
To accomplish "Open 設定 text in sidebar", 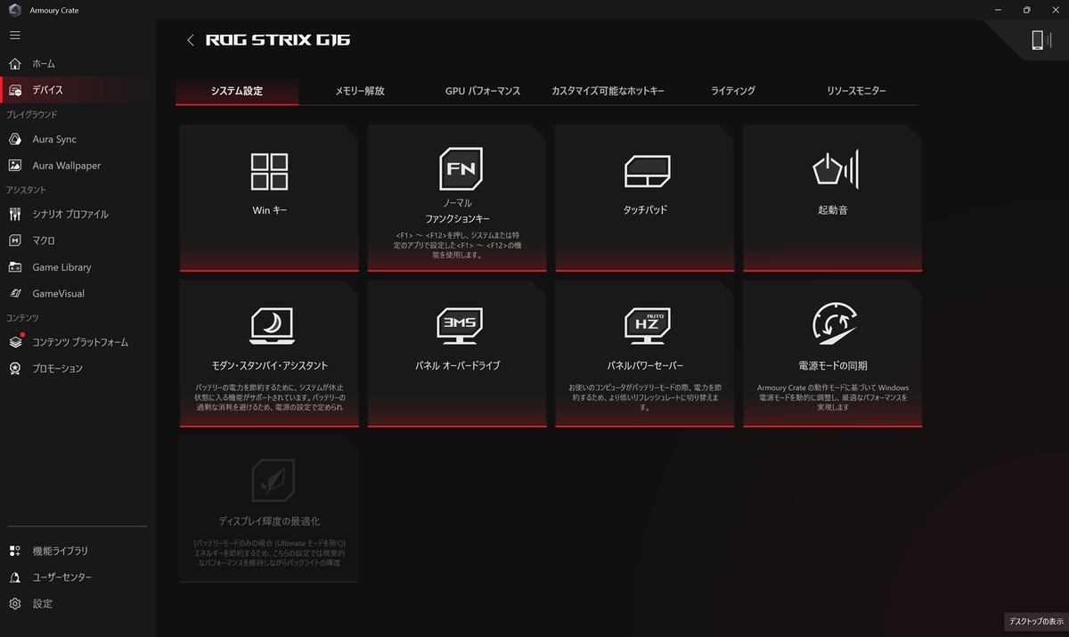I will click(x=43, y=604).
